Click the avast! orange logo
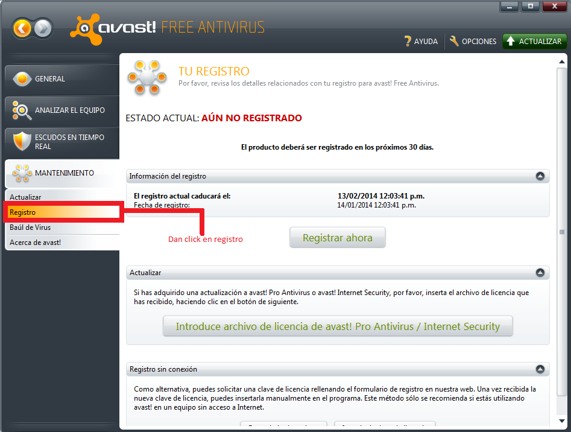 pos(86,29)
